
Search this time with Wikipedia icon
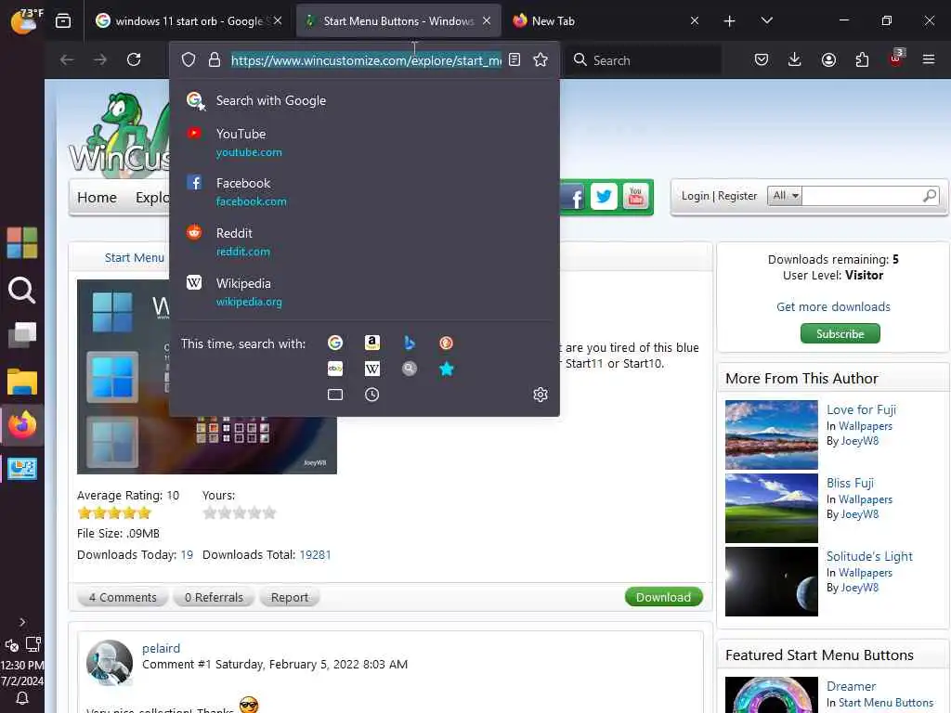371,369
